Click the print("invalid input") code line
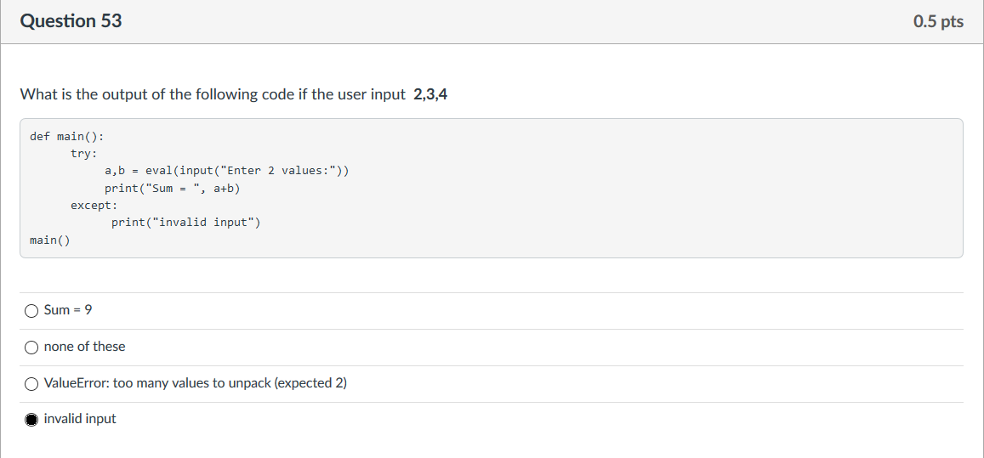Screen dimensions: 984x458 (185, 222)
